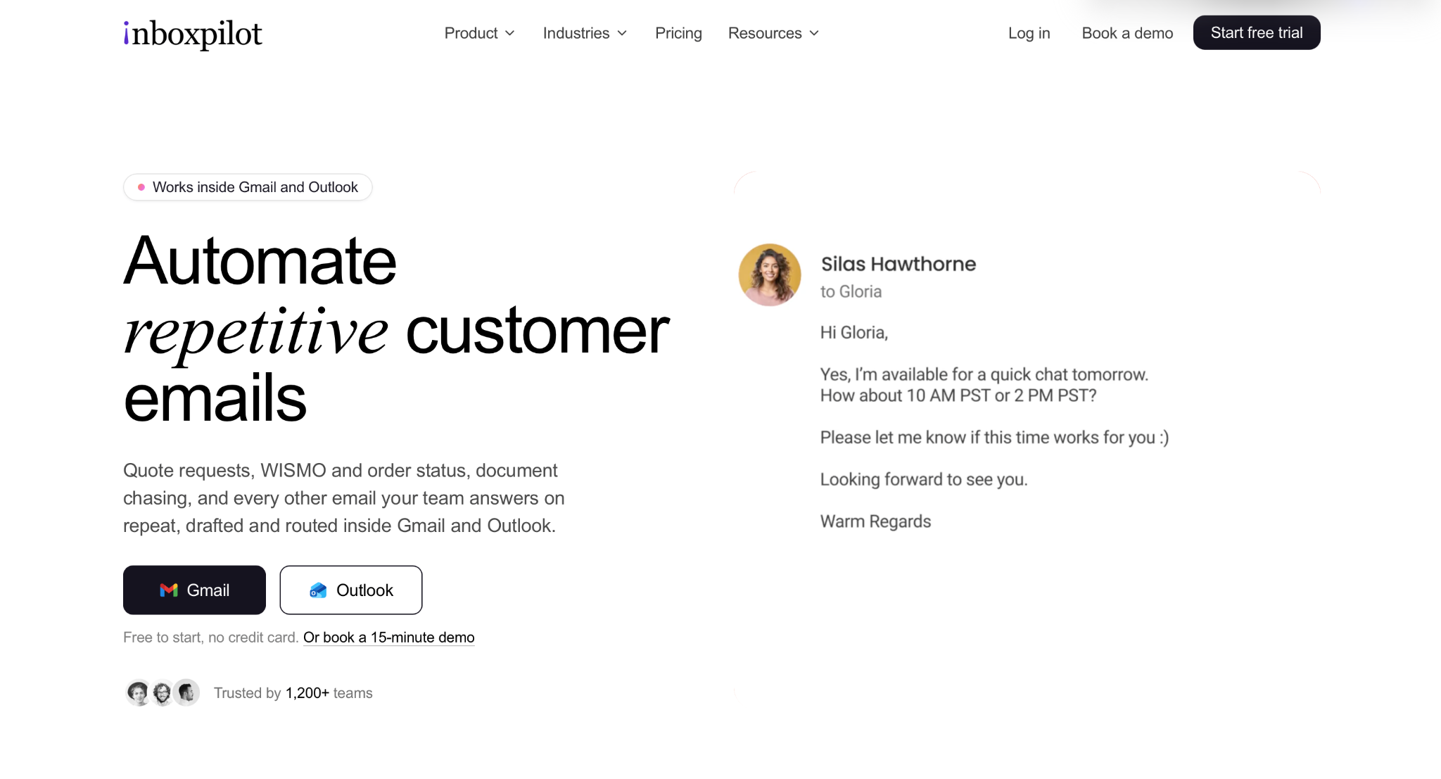Image resolution: width=1441 pixels, height=779 pixels.
Task: Click the Warm Regards sign-off text
Action: [x=875, y=521]
